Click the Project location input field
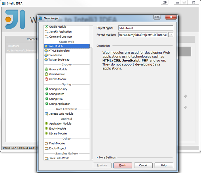This screenshot has width=201, height=173. click(x=143, y=35)
